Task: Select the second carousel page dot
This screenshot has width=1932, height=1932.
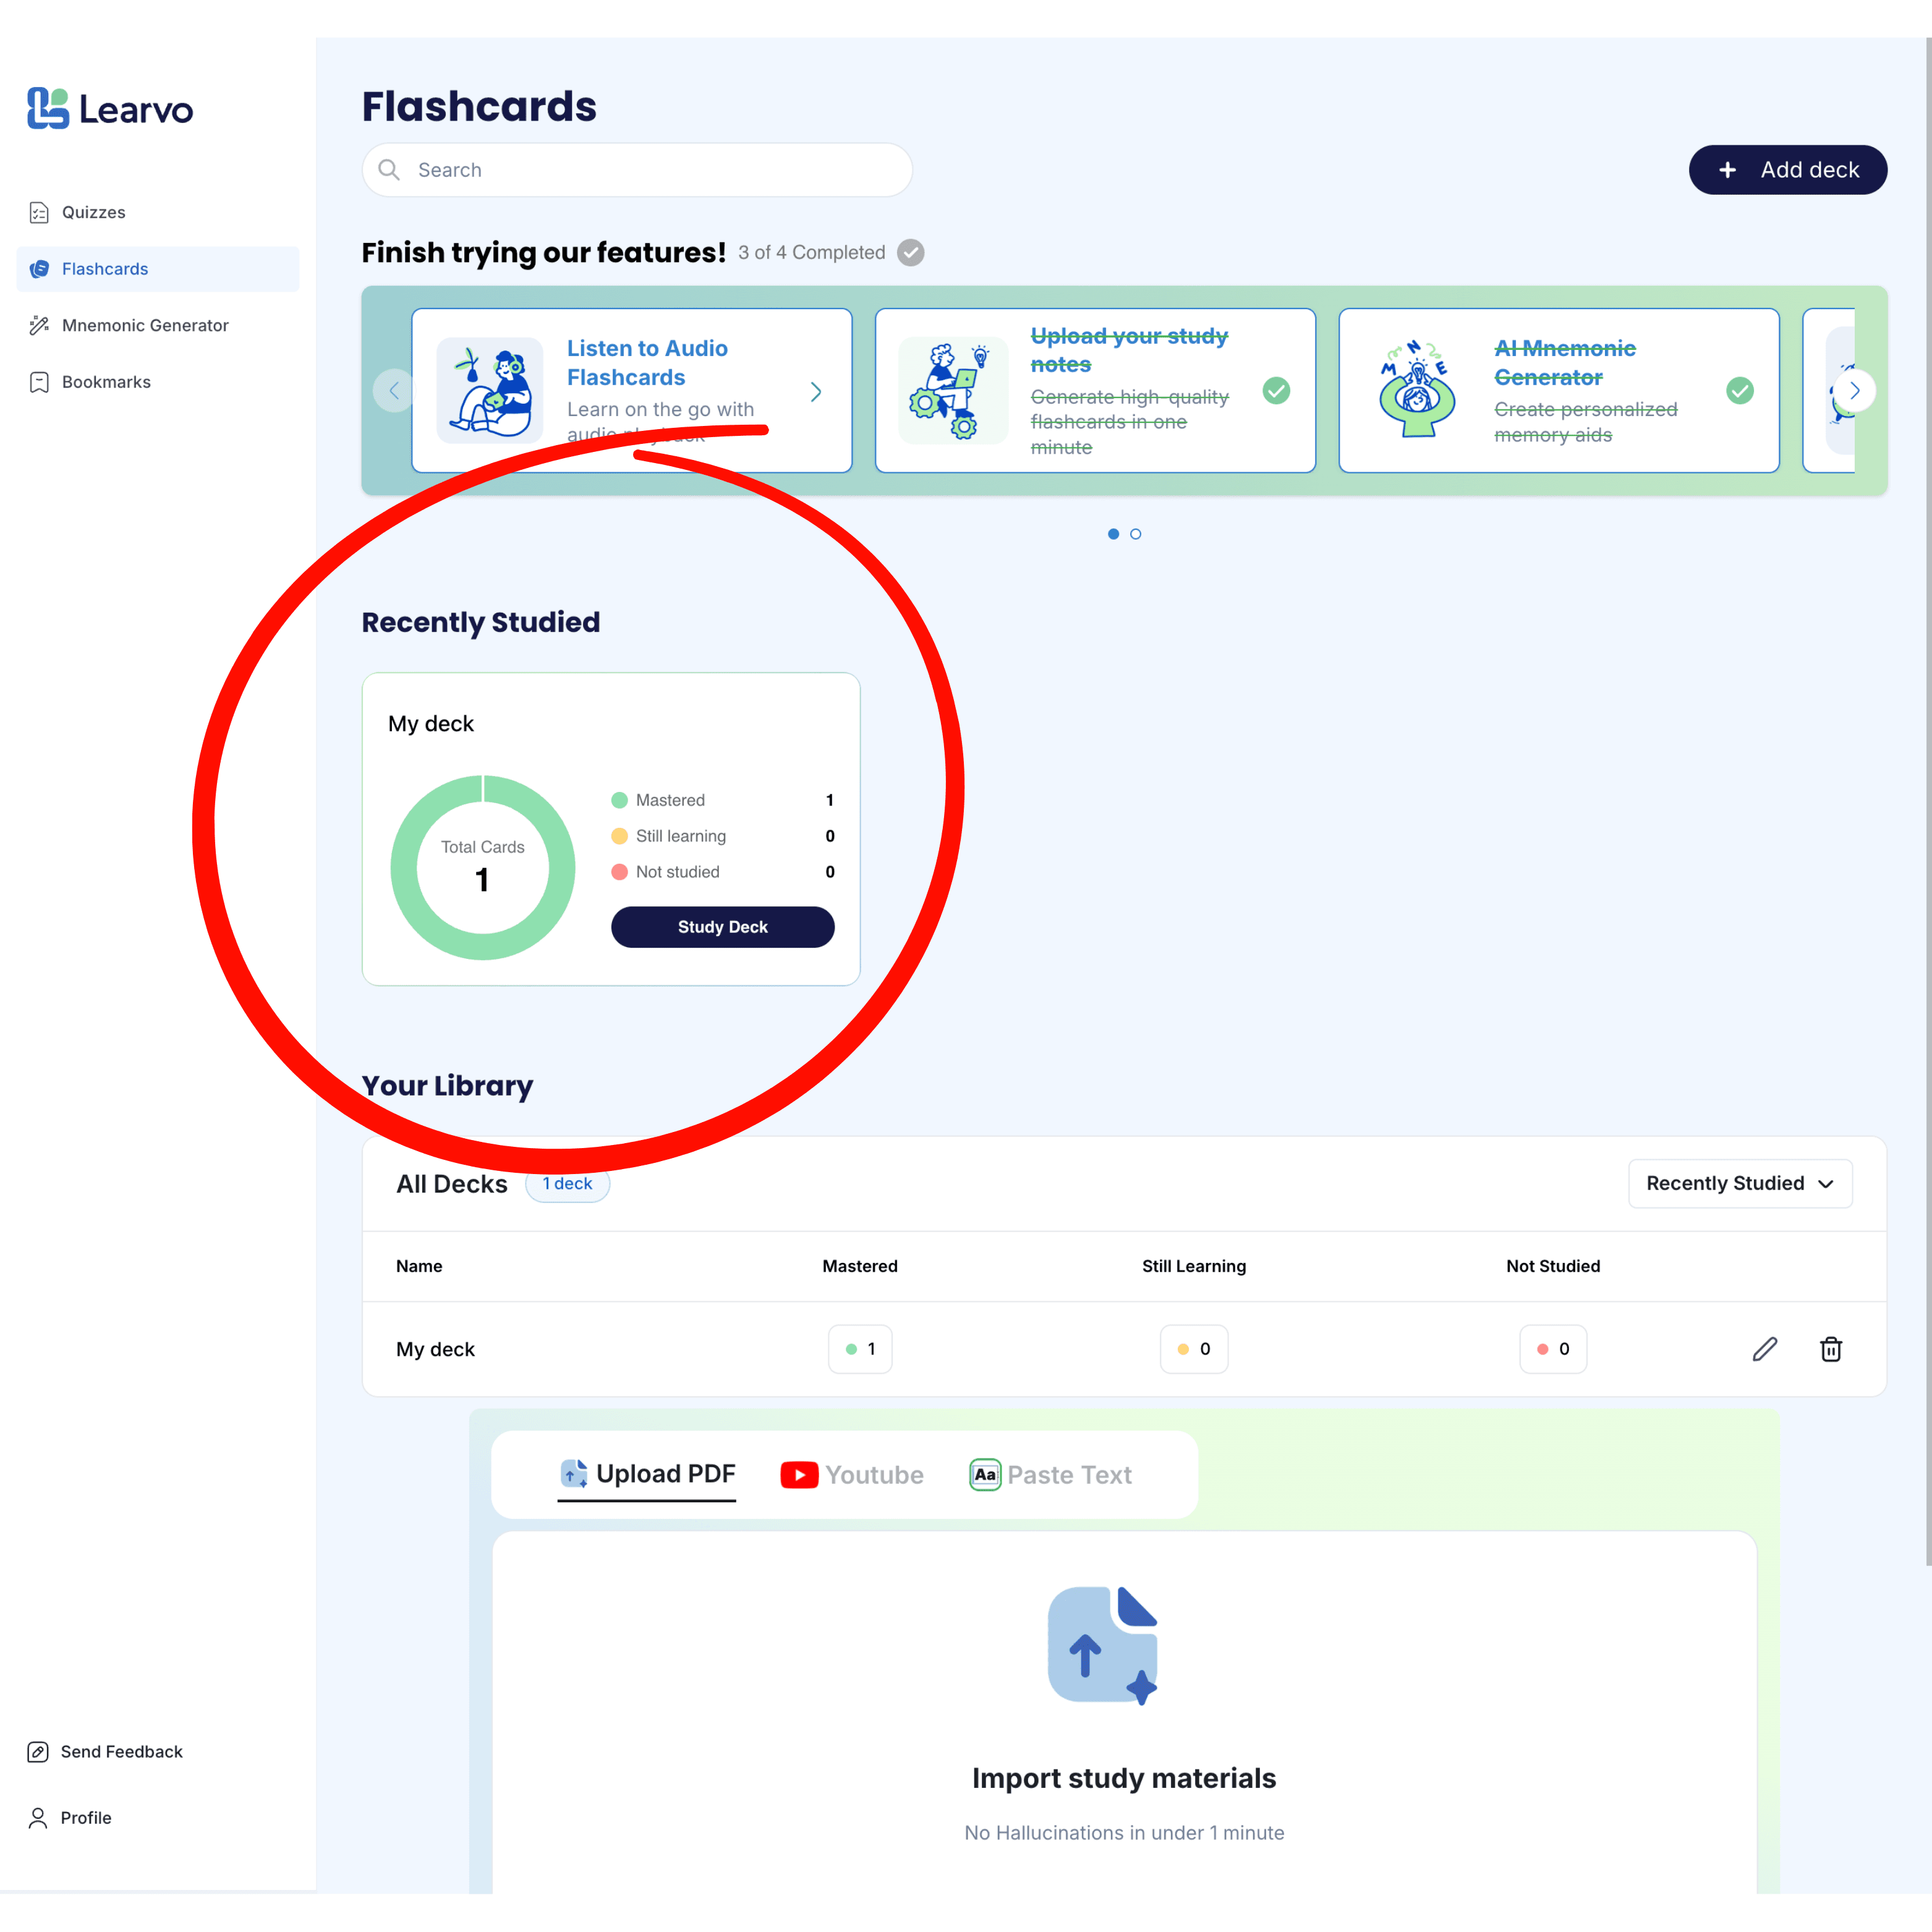Action: click(x=1135, y=534)
